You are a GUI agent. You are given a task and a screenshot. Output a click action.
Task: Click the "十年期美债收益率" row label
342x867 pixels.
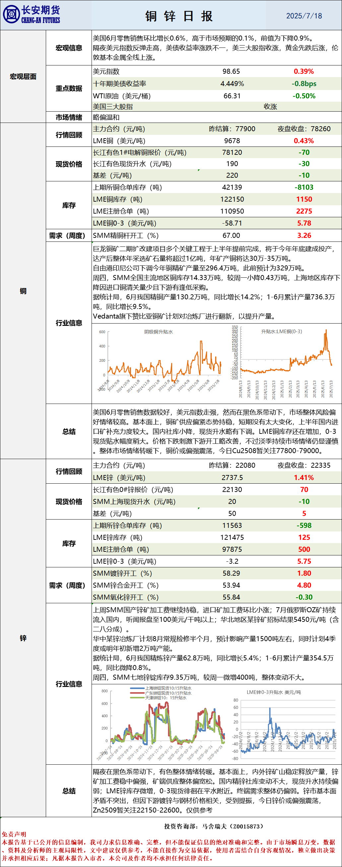coord(120,83)
